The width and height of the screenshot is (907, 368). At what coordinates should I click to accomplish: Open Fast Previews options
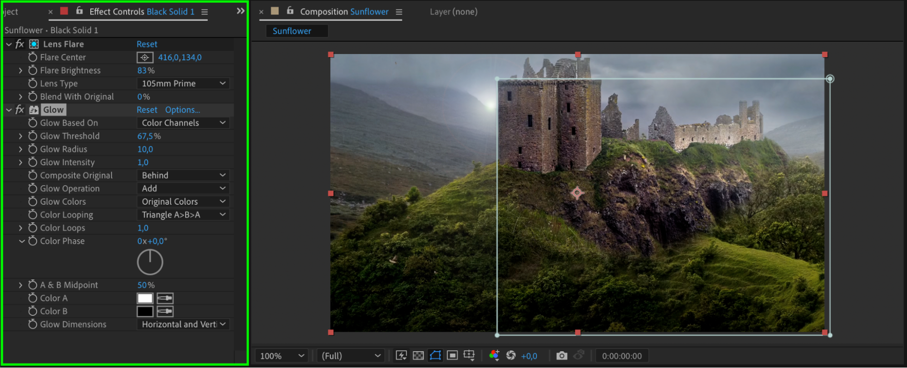tap(401, 356)
